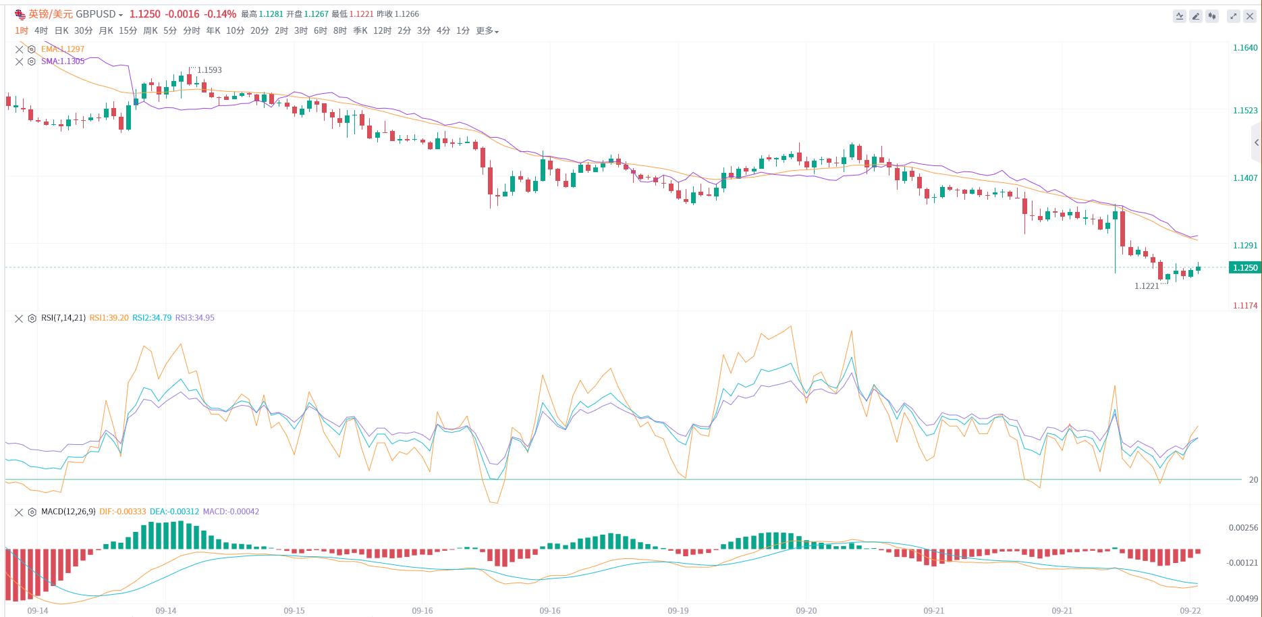Image resolution: width=1262 pixels, height=617 pixels.
Task: Open the technical indicators icon
Action: click(x=1180, y=16)
